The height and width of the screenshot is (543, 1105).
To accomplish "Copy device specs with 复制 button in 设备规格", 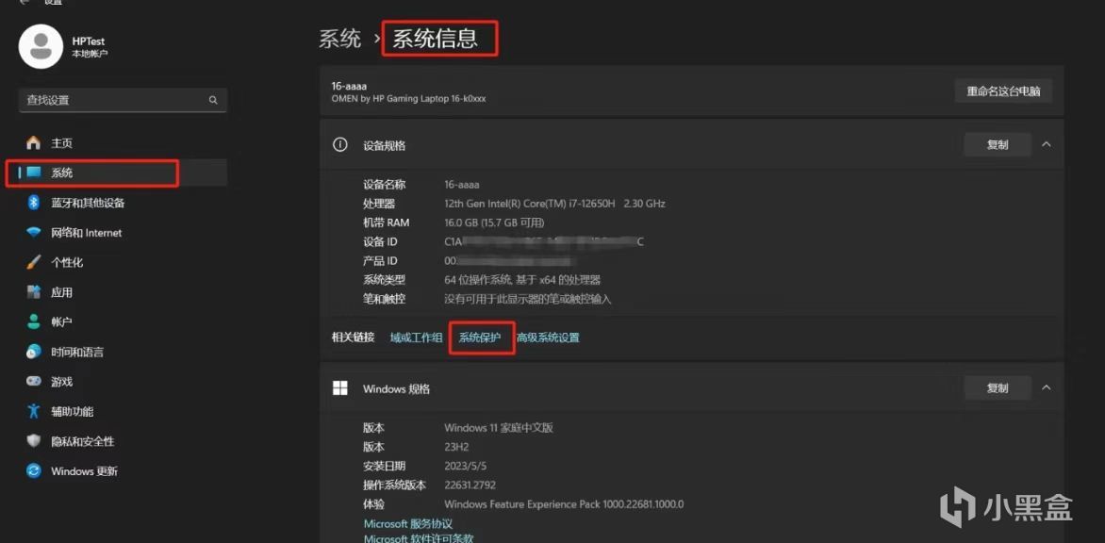I will [998, 144].
